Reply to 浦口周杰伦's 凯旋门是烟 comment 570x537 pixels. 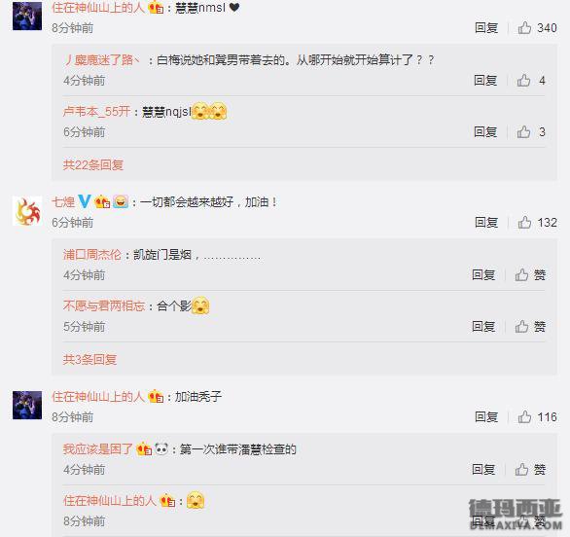tap(483, 275)
